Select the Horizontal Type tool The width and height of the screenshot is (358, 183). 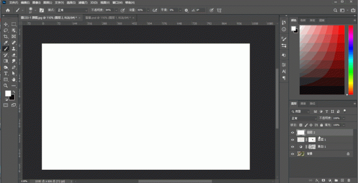(6, 74)
